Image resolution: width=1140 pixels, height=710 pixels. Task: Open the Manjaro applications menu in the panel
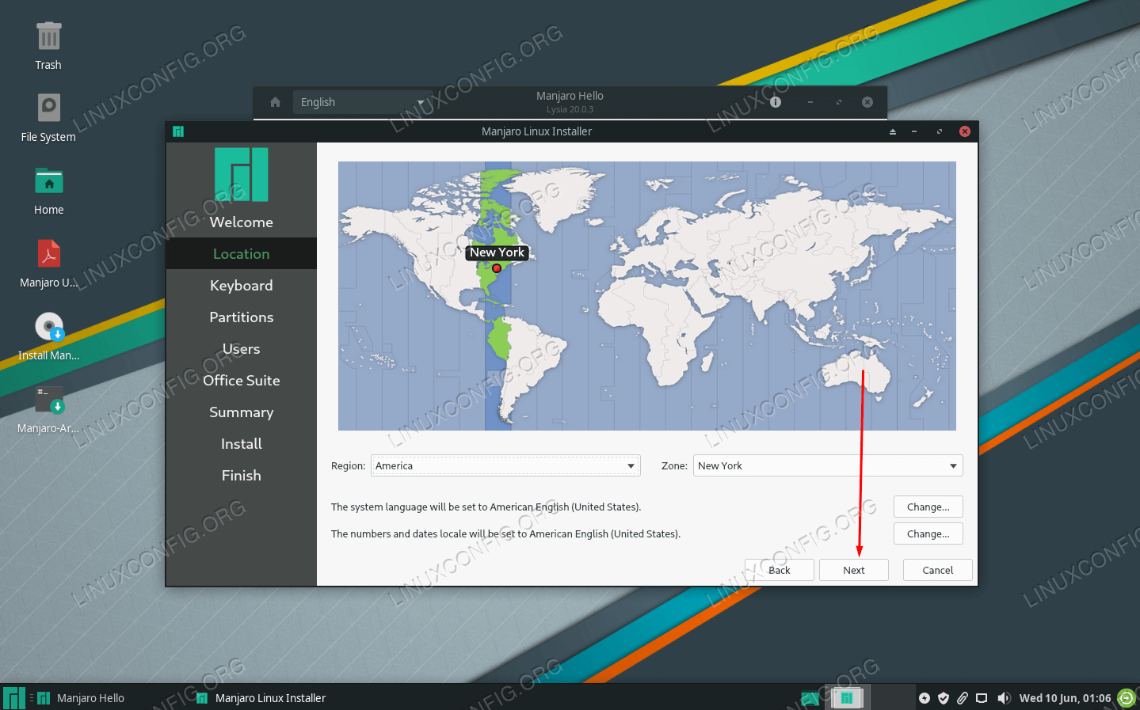click(14, 698)
